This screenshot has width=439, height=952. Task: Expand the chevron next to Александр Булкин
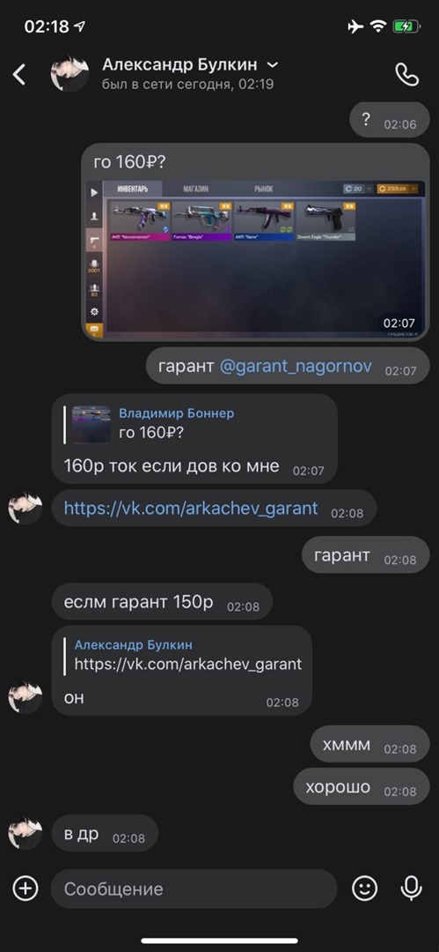[273, 64]
